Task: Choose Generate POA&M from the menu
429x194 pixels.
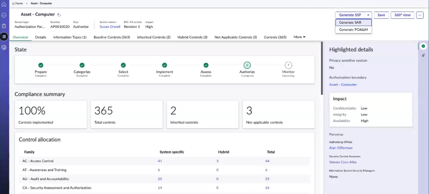Action: click(354, 30)
